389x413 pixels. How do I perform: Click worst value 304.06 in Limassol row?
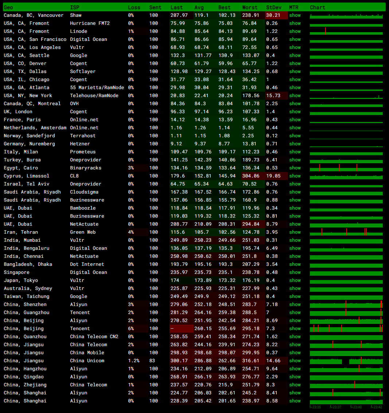click(251, 176)
